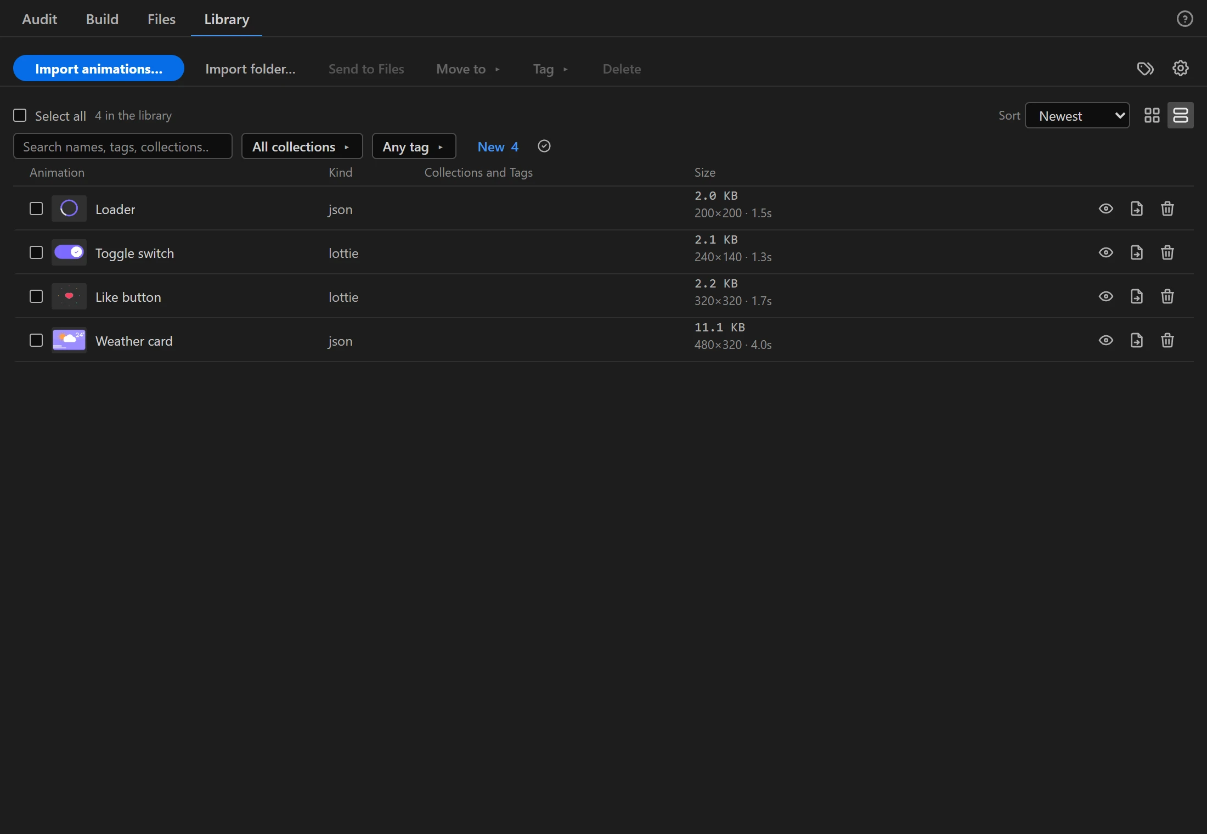Screen dimensions: 1207x834
Task: Check the Loader row checkbox
Action: pyautogui.click(x=36, y=208)
